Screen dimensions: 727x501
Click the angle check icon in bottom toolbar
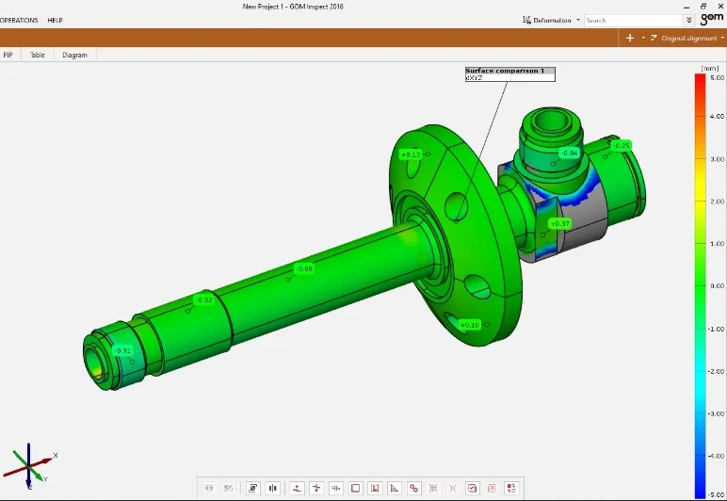(395, 488)
